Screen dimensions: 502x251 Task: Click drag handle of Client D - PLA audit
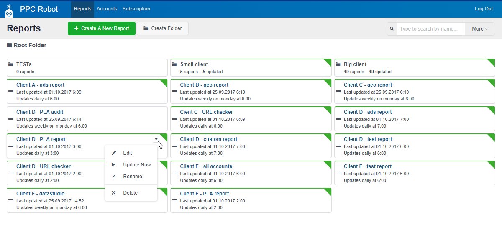pyautogui.click(x=11, y=119)
